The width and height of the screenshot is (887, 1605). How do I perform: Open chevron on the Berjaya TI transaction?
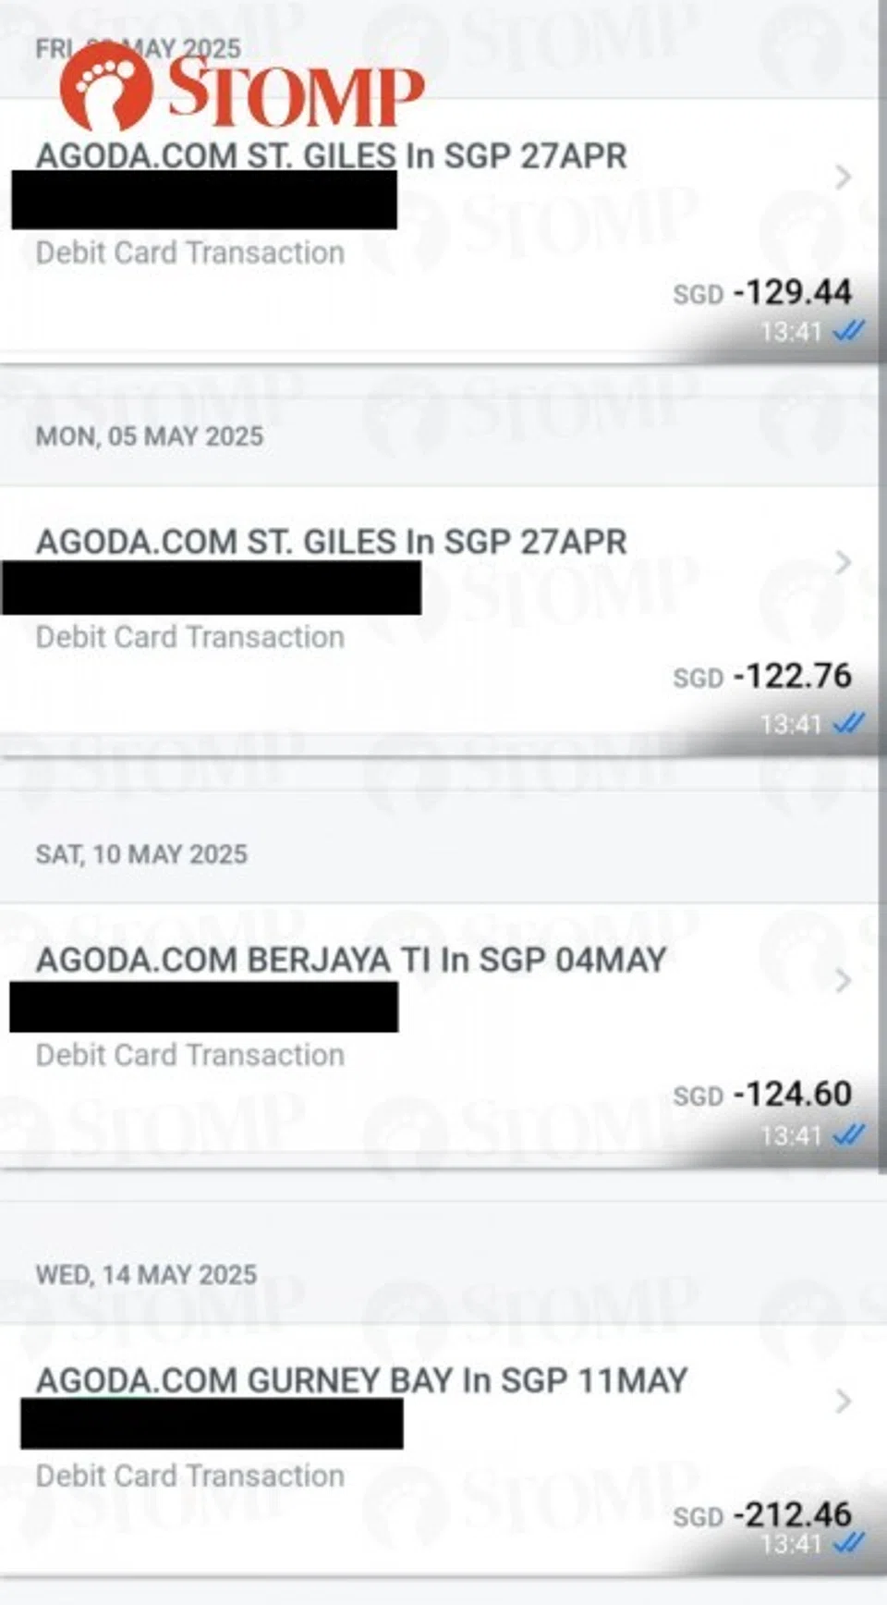tap(843, 980)
